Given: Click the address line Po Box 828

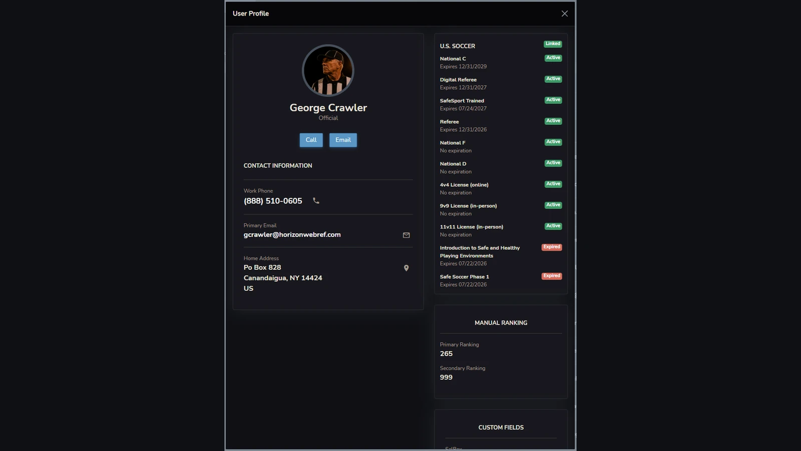Looking at the screenshot, I should click(262, 268).
